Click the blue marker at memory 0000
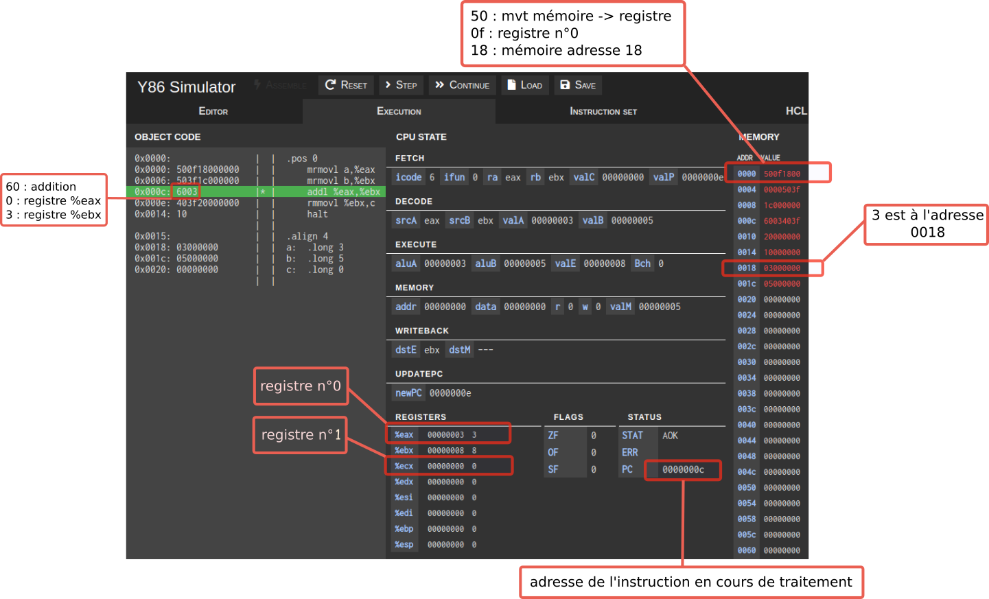Screen dimensions: 989x599 pos(819,173)
